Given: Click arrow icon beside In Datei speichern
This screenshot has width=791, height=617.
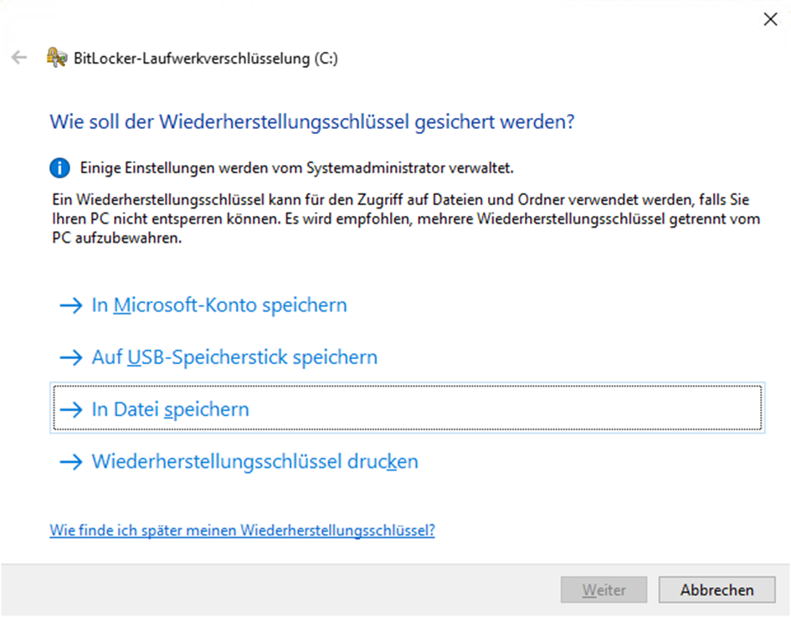Looking at the screenshot, I should point(71,409).
